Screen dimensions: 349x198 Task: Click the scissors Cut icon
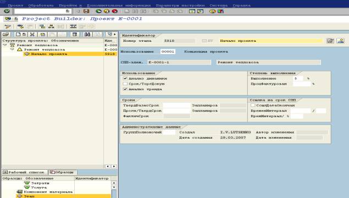click(32, 34)
